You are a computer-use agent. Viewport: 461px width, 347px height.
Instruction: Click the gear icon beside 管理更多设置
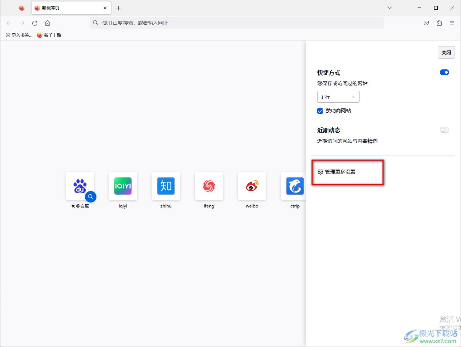[320, 172]
